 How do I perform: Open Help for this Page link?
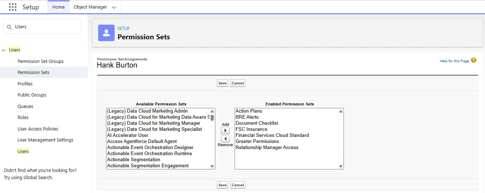tap(454, 61)
